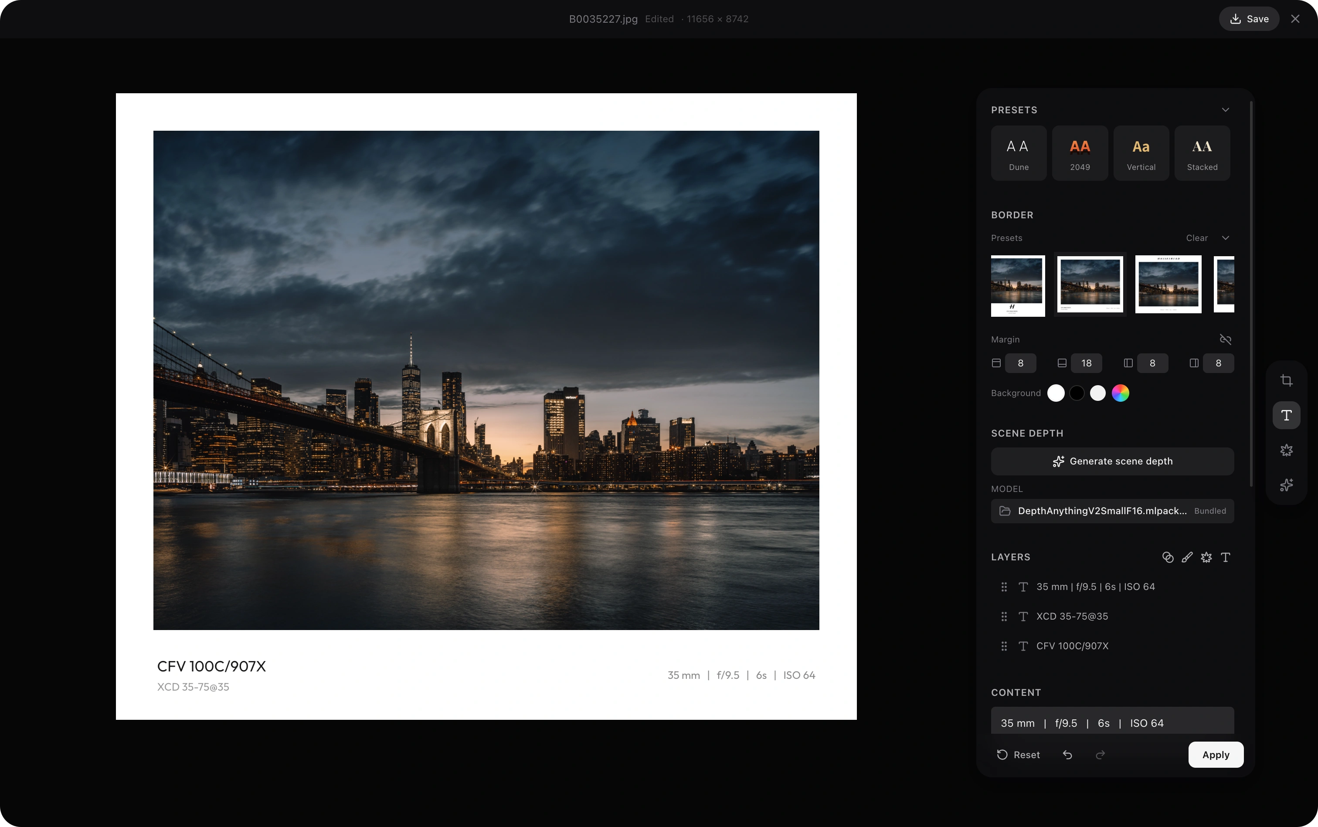
Task: Apply the Vertical text preset
Action: [1141, 153]
